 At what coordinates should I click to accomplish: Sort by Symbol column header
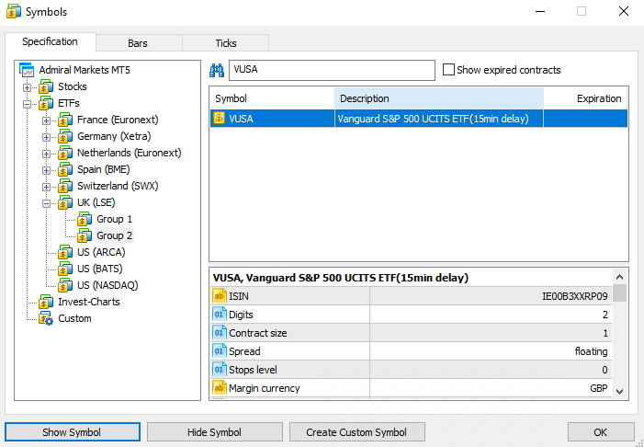click(272, 98)
